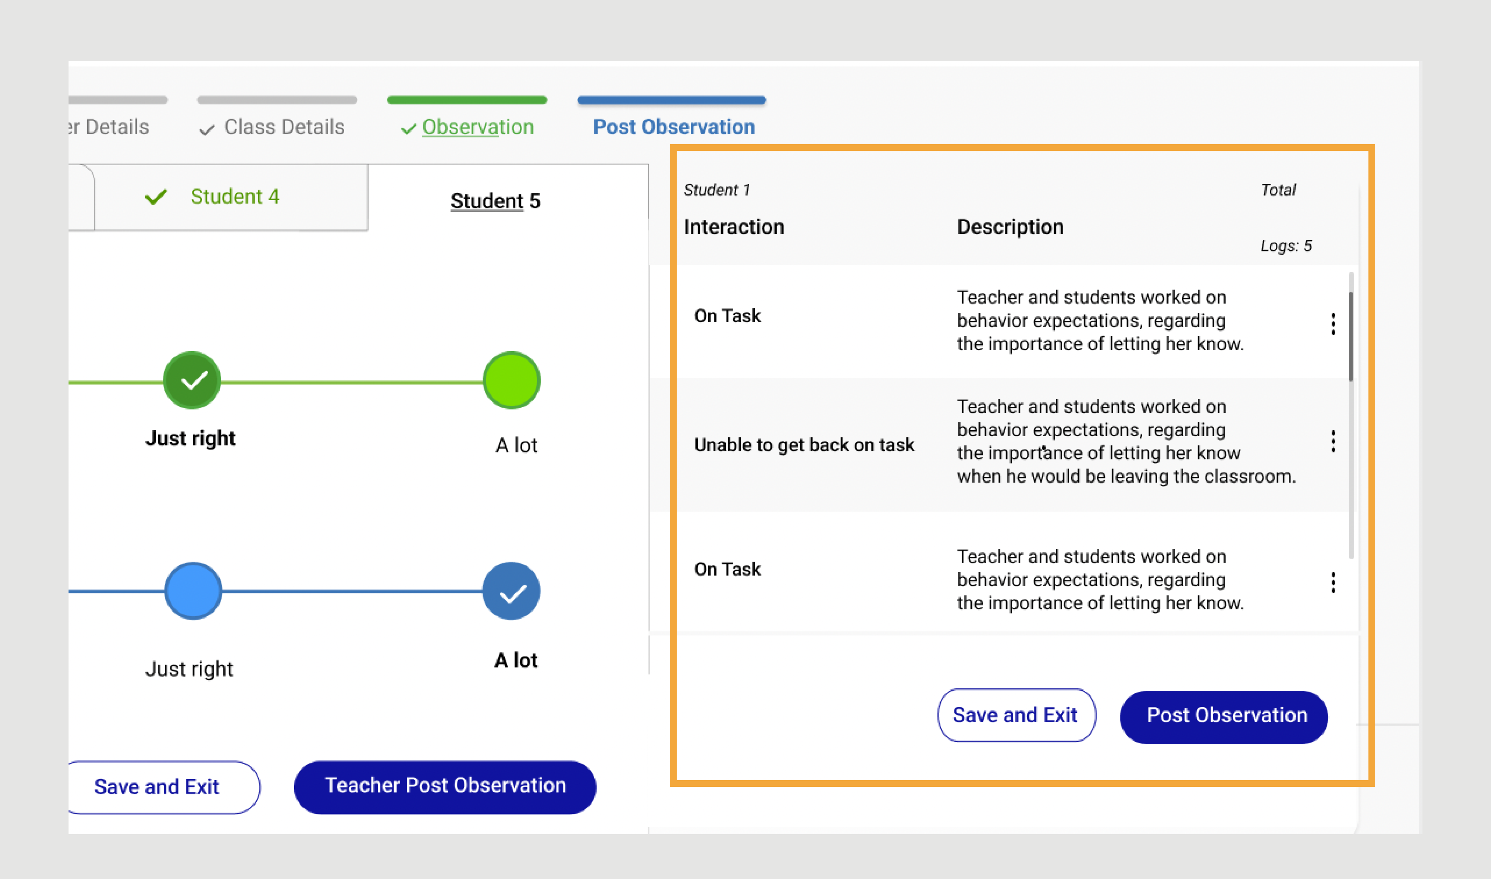
Task: Click the checkmark icon next to Class Details
Action: point(206,129)
